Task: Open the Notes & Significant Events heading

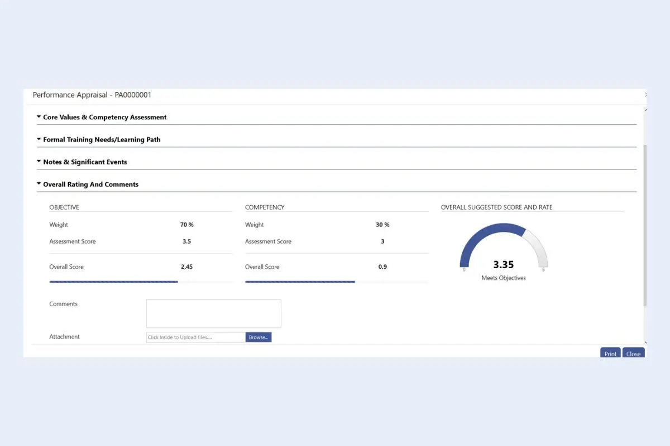Action: (x=85, y=162)
